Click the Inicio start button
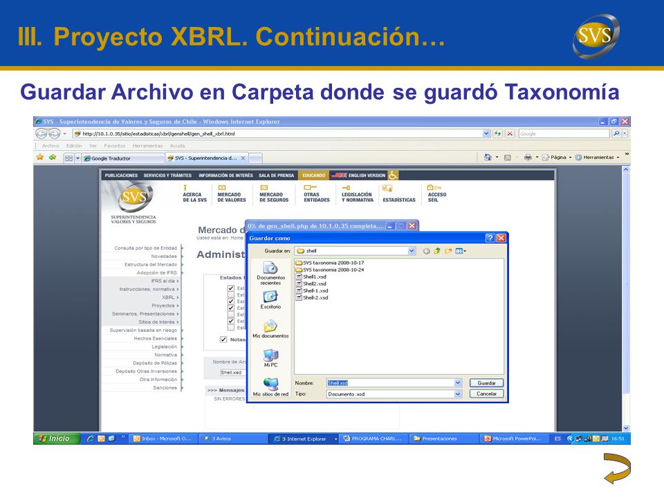664x498 pixels. (57, 439)
